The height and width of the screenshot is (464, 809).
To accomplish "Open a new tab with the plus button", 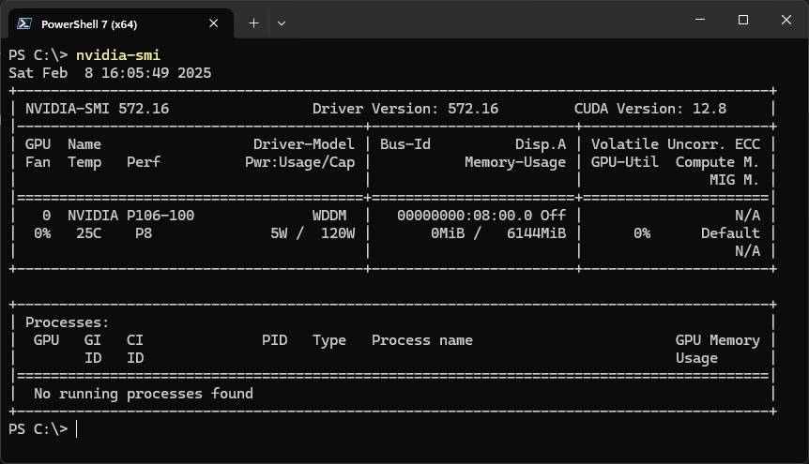I will [x=253, y=23].
